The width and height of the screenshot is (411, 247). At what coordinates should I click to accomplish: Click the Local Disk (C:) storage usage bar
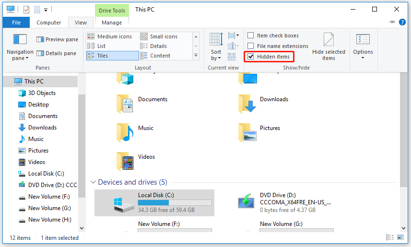click(175, 203)
